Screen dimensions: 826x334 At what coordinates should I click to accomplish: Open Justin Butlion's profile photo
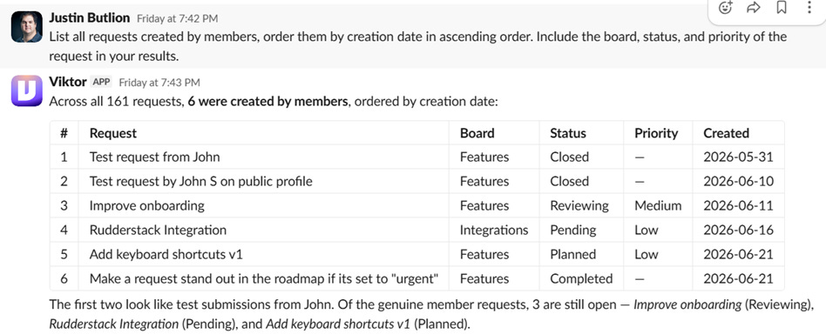click(x=27, y=27)
